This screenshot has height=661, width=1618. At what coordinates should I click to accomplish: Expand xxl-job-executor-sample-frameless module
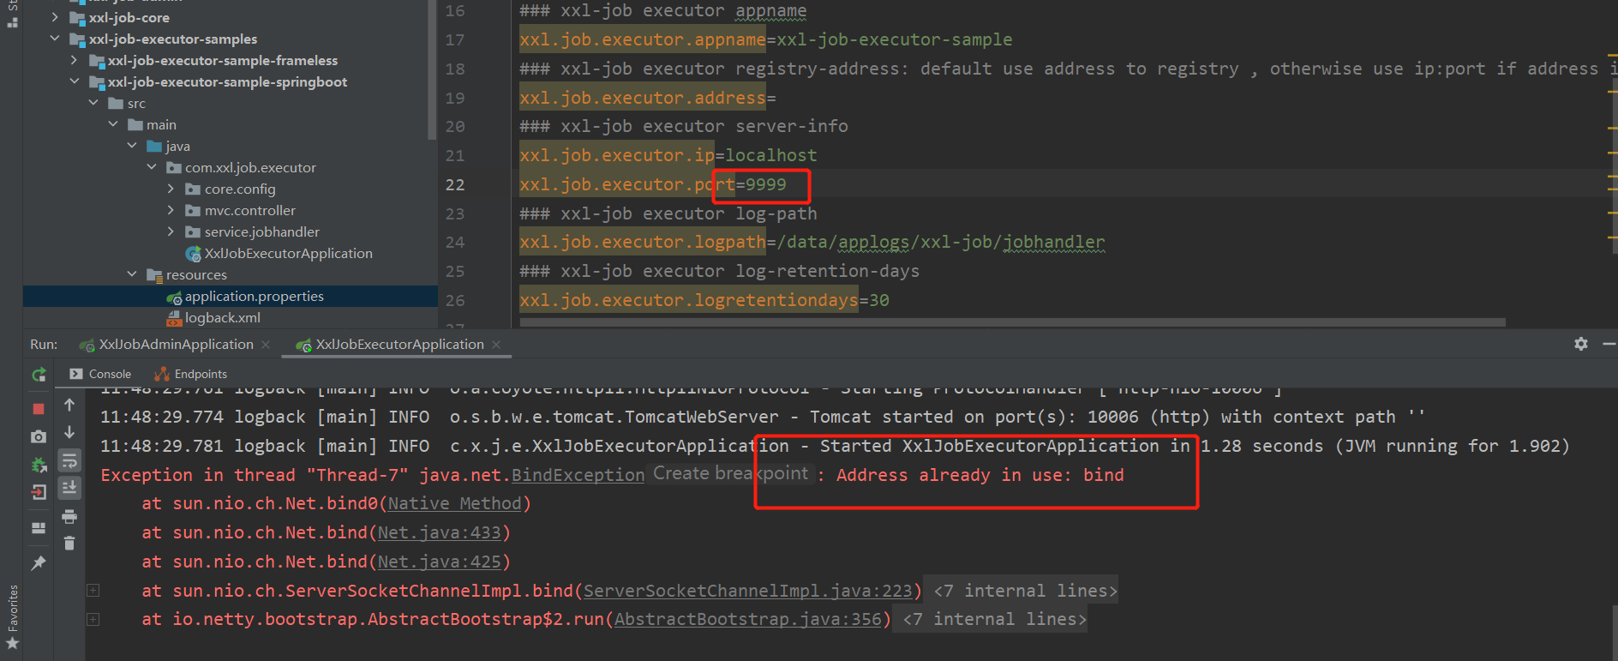pyautogui.click(x=74, y=60)
